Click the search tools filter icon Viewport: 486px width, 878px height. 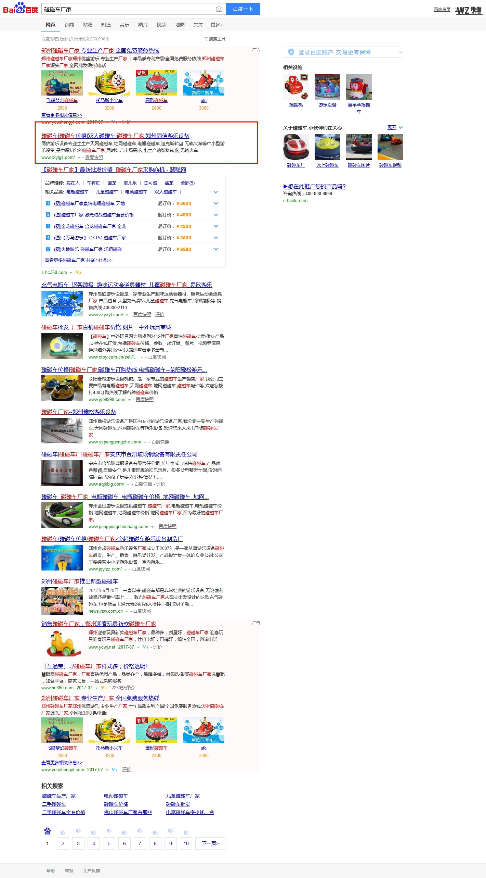point(206,39)
